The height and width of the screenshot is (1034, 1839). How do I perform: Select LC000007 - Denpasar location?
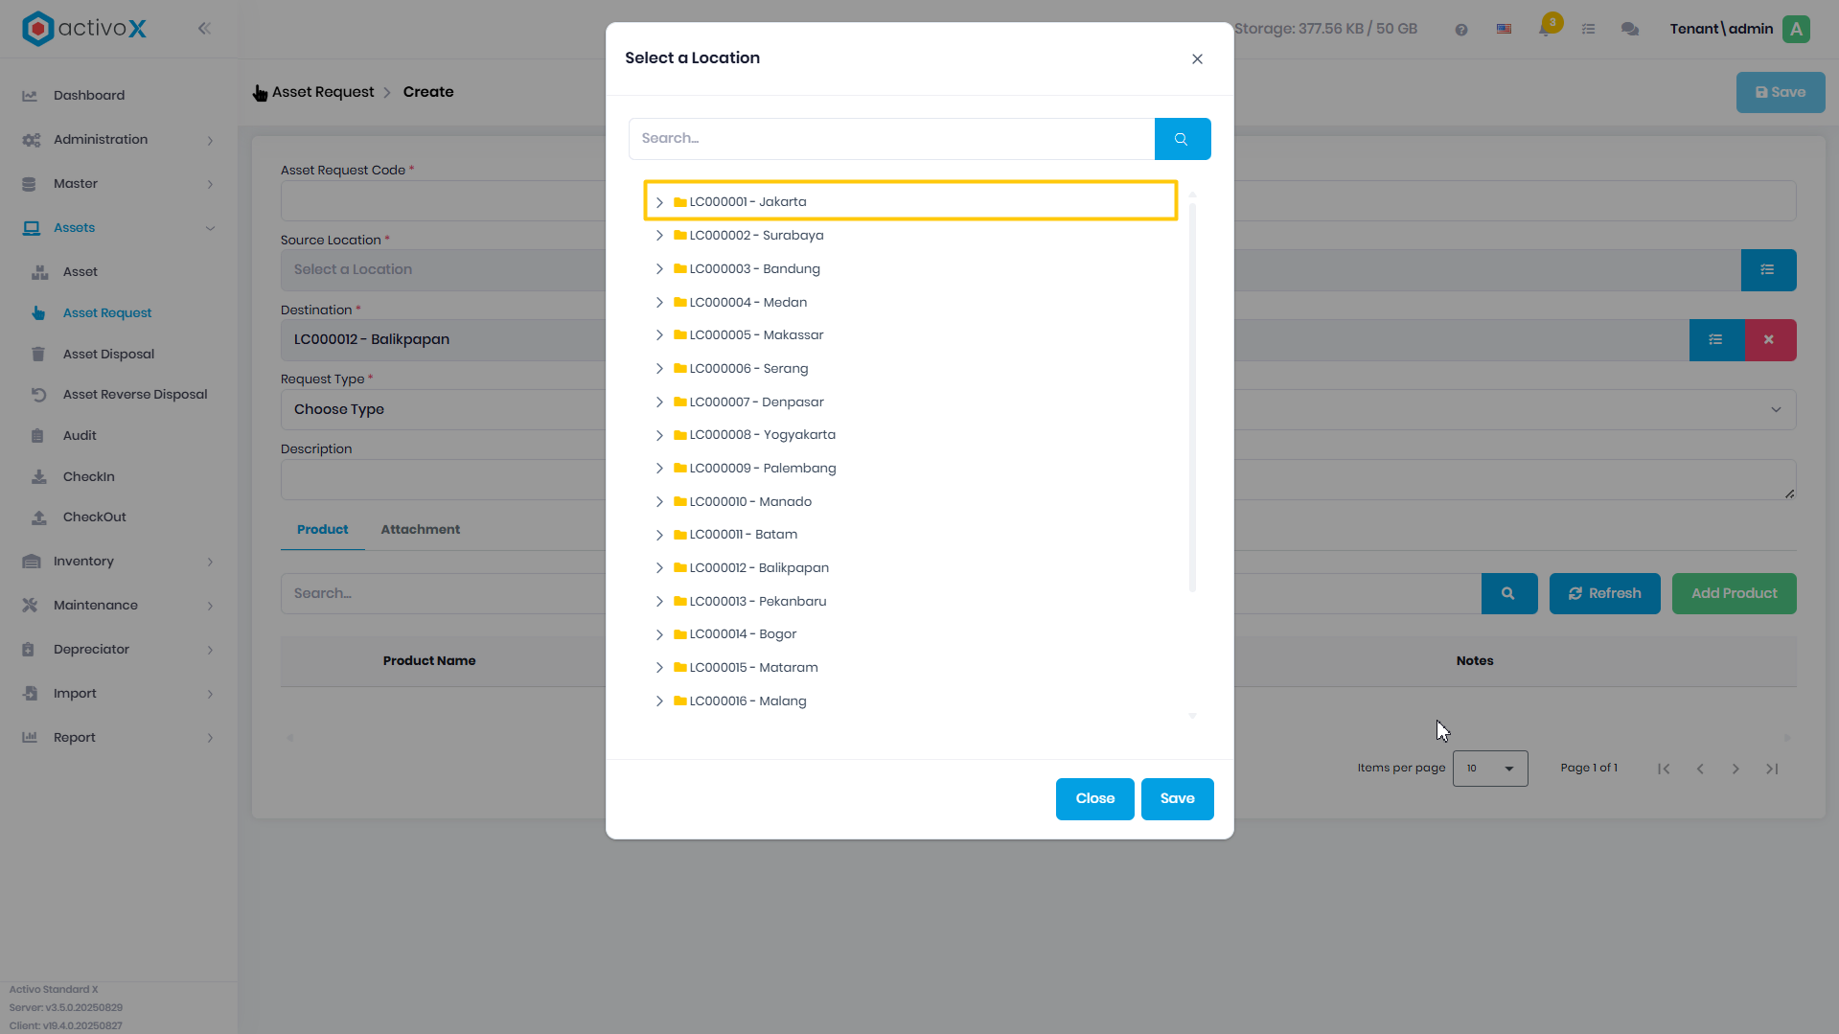756,402
